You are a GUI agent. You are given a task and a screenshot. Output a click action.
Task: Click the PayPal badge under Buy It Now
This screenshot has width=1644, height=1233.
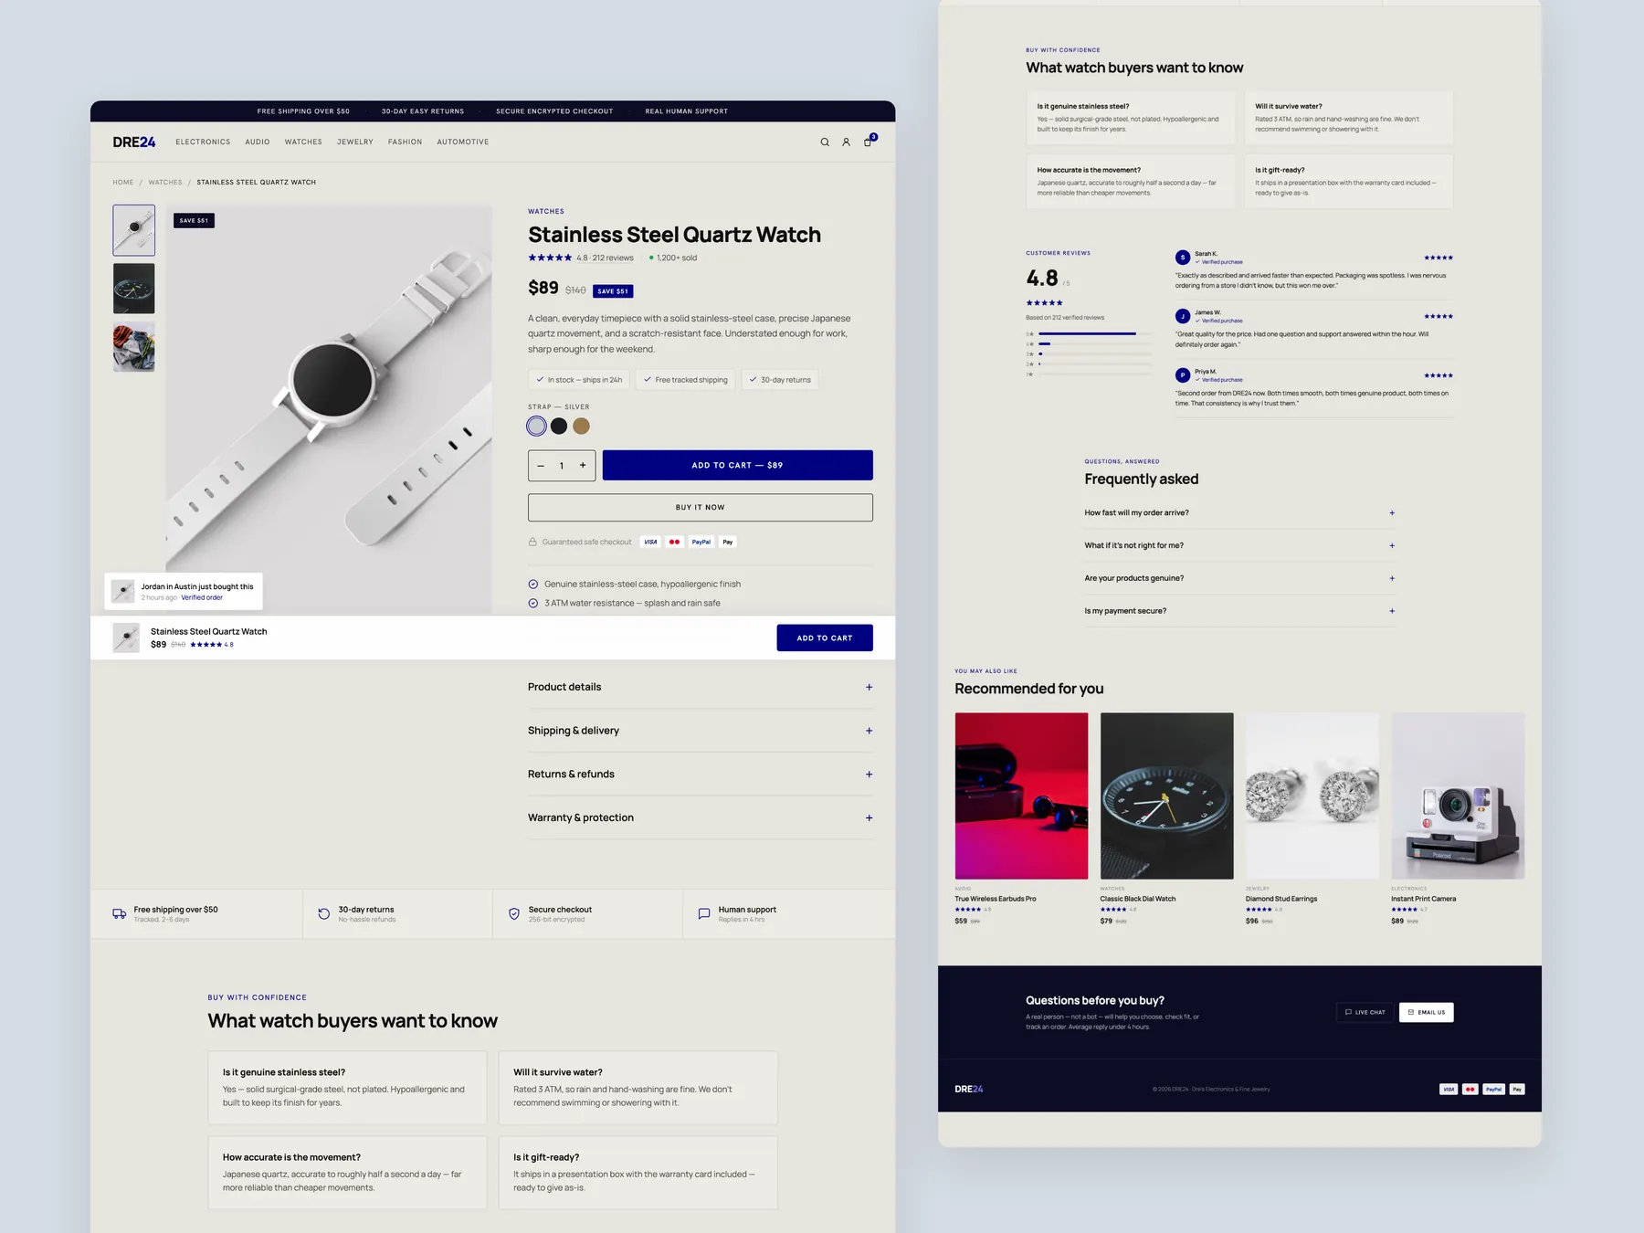(701, 542)
